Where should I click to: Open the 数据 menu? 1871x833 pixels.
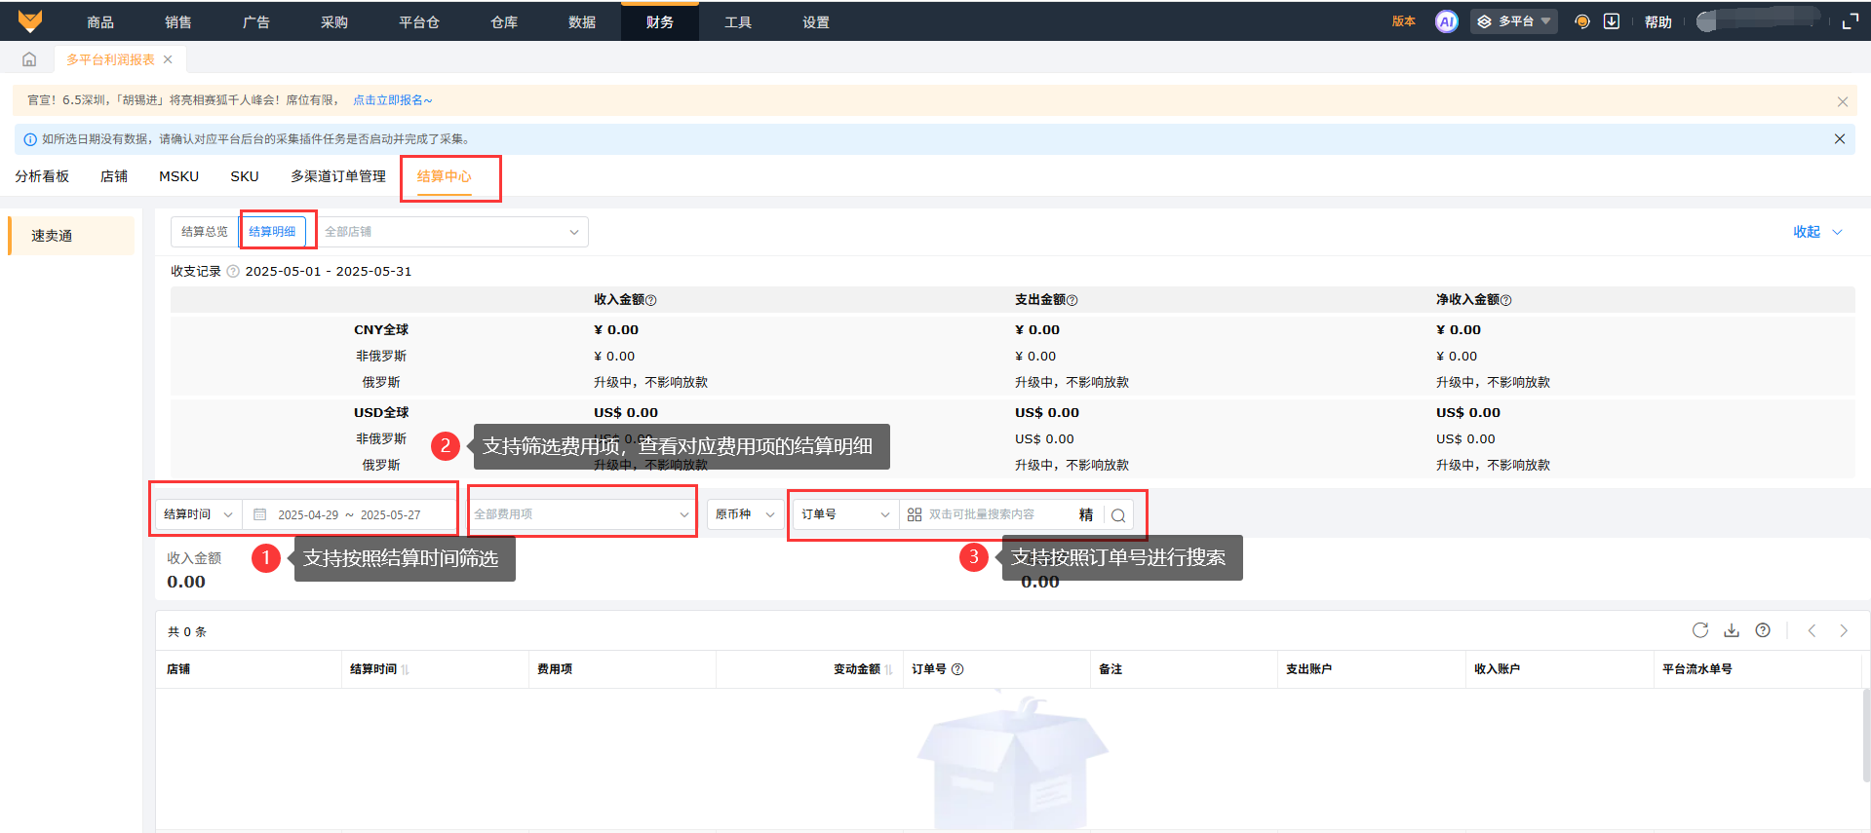point(582,21)
